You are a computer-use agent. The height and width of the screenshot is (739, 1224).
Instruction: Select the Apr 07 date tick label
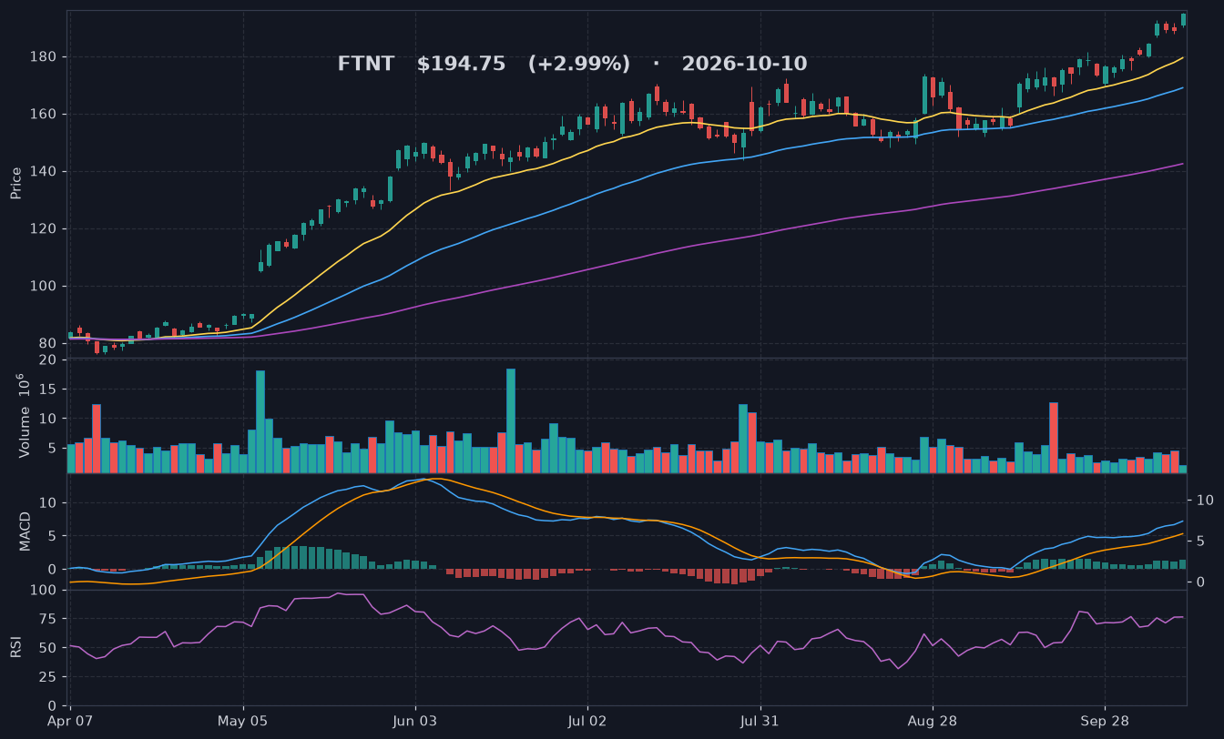click(x=71, y=721)
